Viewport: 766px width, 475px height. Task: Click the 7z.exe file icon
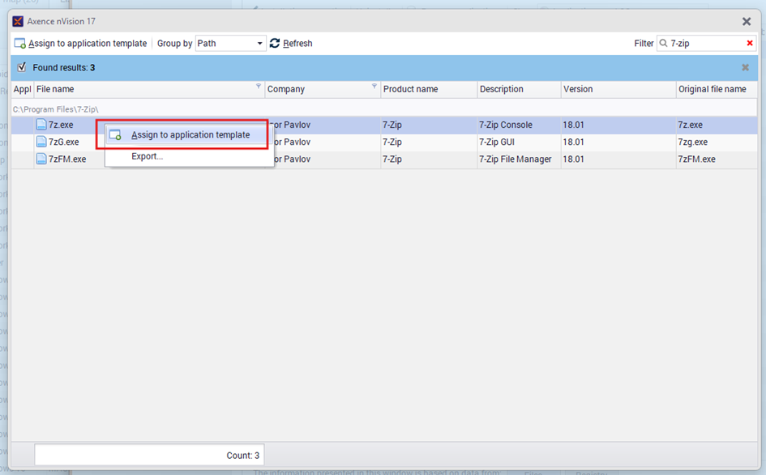(x=41, y=125)
